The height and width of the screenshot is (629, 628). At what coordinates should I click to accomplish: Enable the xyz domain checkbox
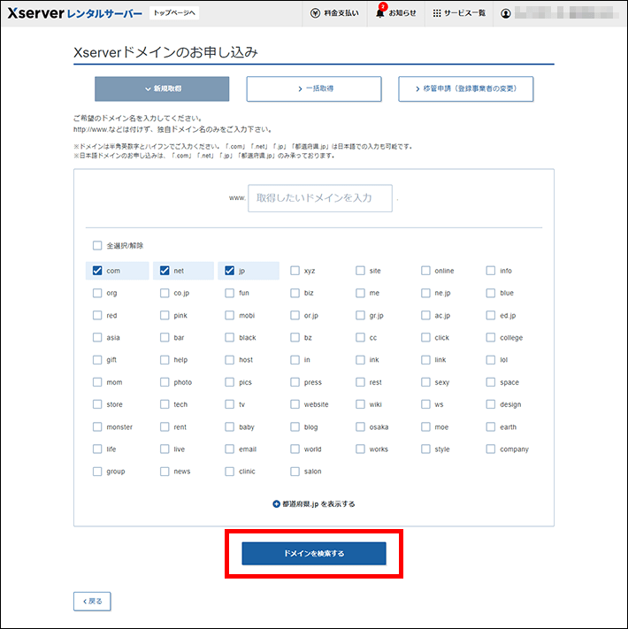click(x=295, y=271)
